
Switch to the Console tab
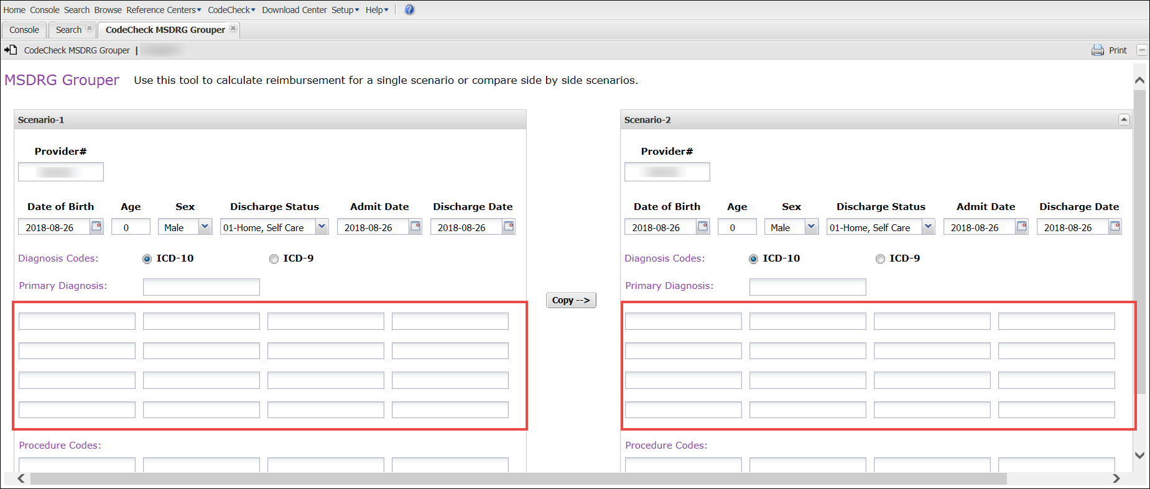point(24,30)
